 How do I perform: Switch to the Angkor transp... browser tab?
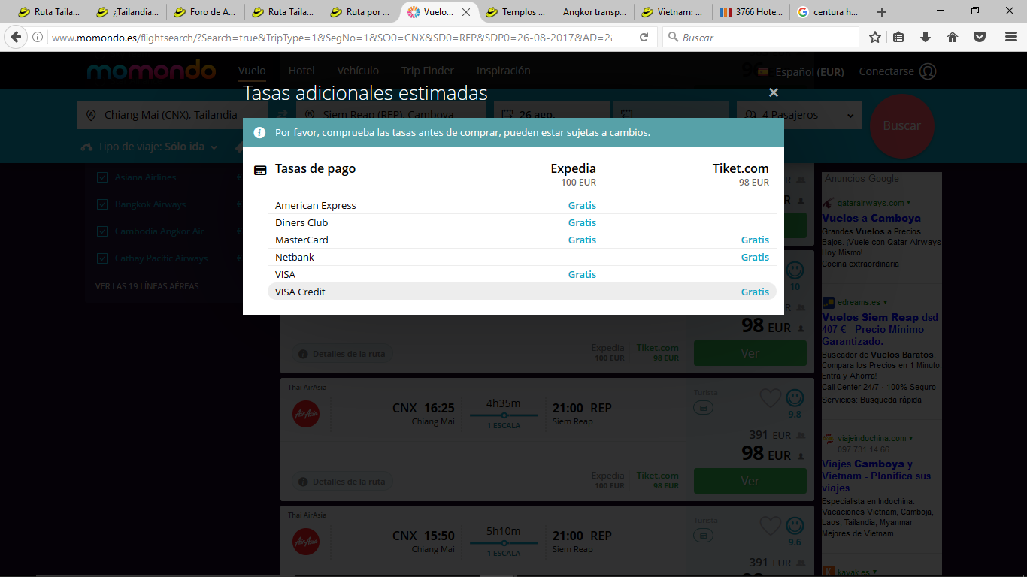point(595,12)
